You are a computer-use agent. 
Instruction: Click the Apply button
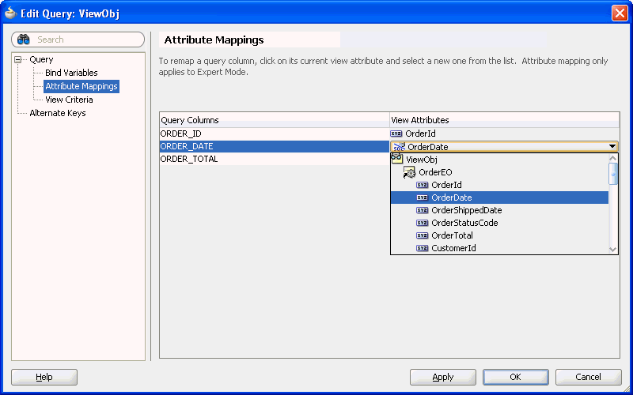click(443, 377)
